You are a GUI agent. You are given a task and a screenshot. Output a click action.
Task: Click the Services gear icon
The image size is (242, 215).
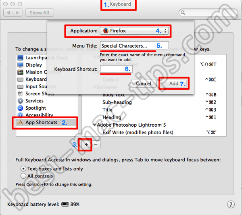click(x=21, y=101)
